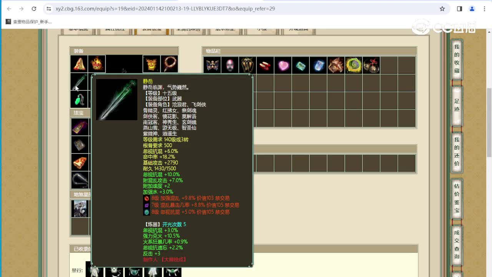Go back with browser back arrow
Screen dimensions: 492x277
coord(9,8)
